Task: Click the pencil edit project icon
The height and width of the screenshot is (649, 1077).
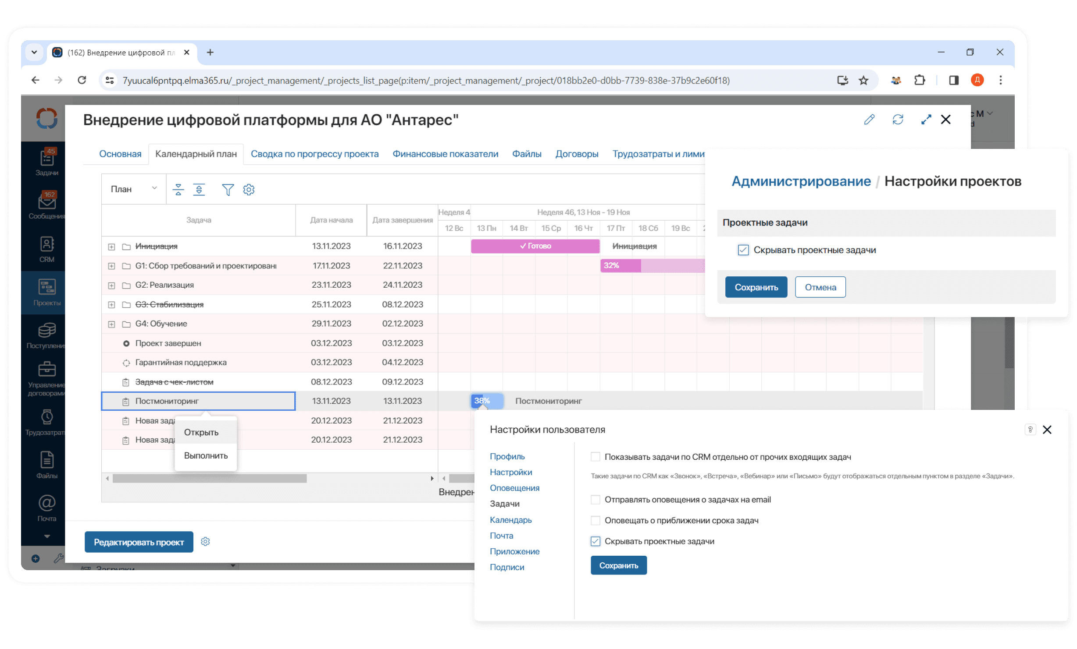Action: (x=869, y=120)
